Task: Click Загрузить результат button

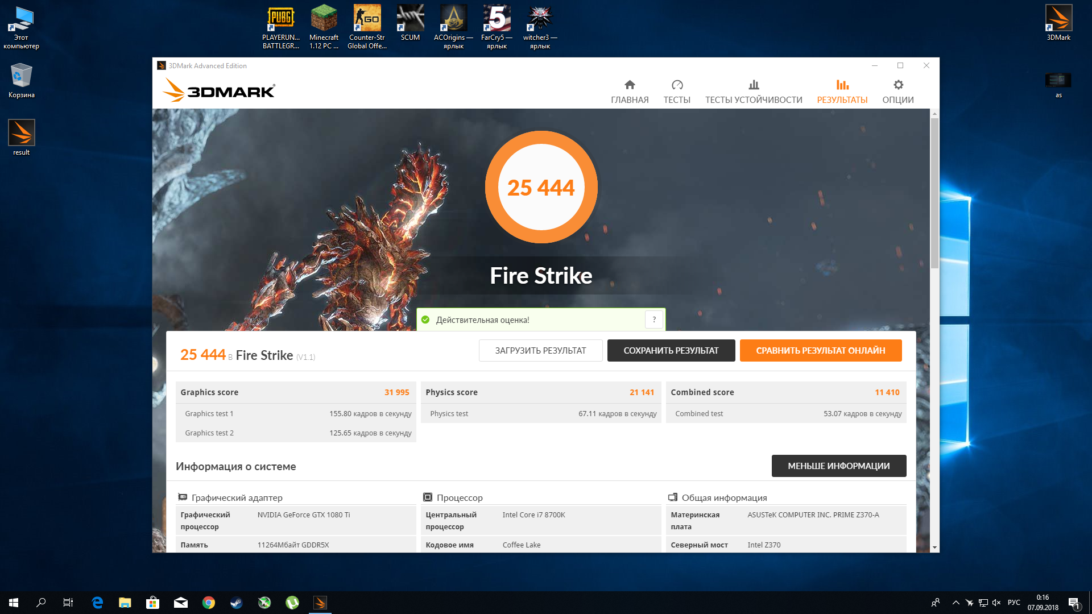Action: pyautogui.click(x=540, y=351)
